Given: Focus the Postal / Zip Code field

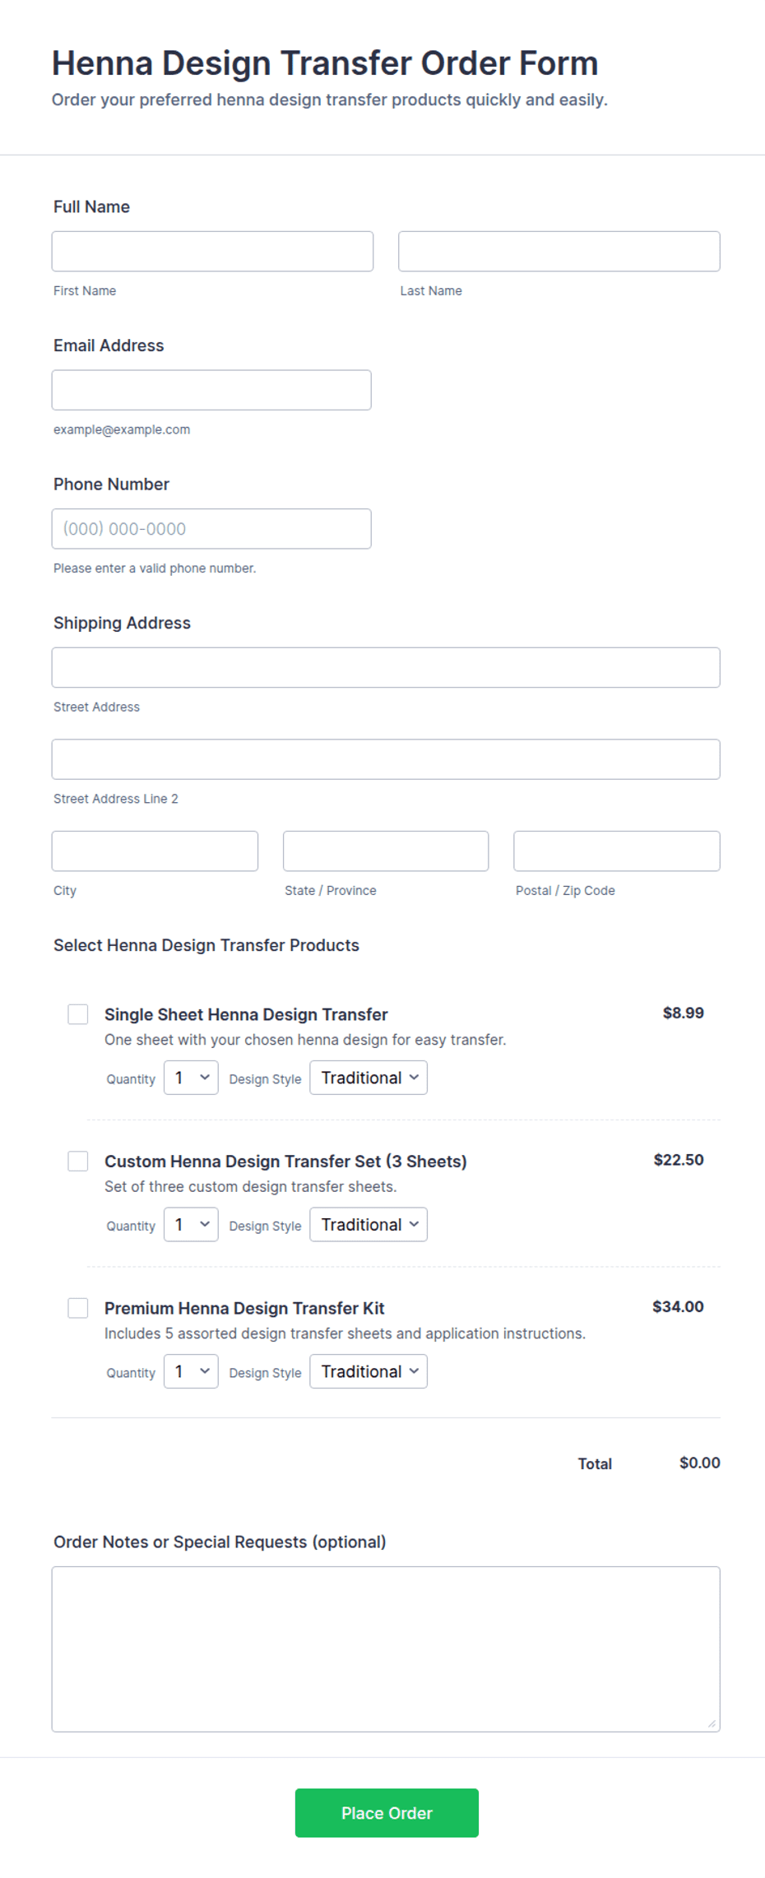Looking at the screenshot, I should point(617,851).
